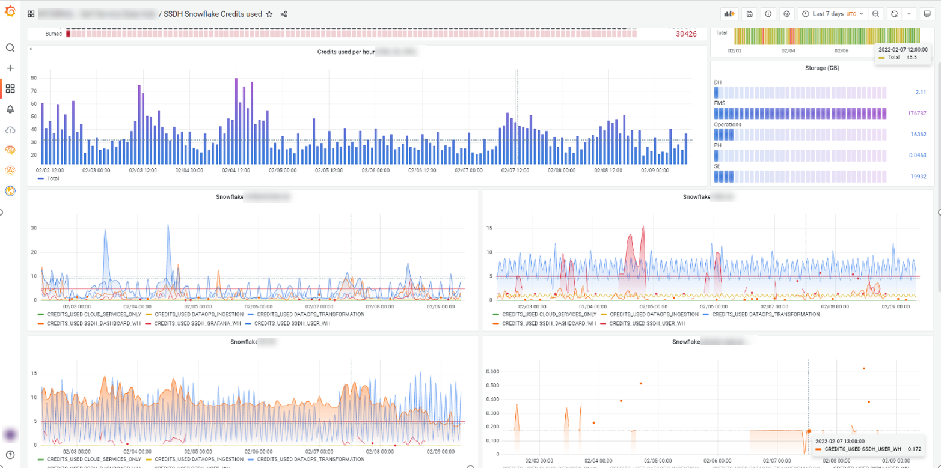Click the 16362 Operations storage value
Image resolution: width=941 pixels, height=468 pixels.
pos(918,135)
